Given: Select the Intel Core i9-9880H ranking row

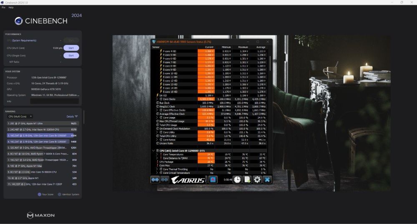Looking at the screenshot, I should [x=42, y=172].
